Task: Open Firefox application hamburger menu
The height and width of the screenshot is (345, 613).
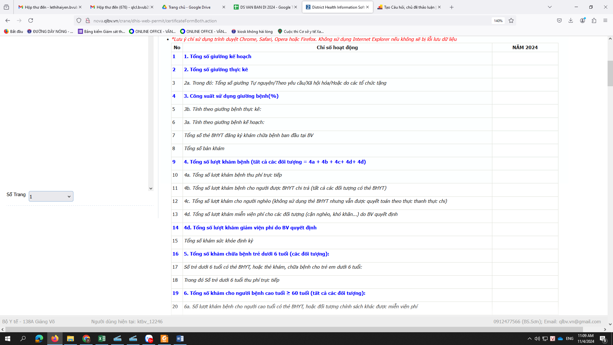Action: [605, 20]
